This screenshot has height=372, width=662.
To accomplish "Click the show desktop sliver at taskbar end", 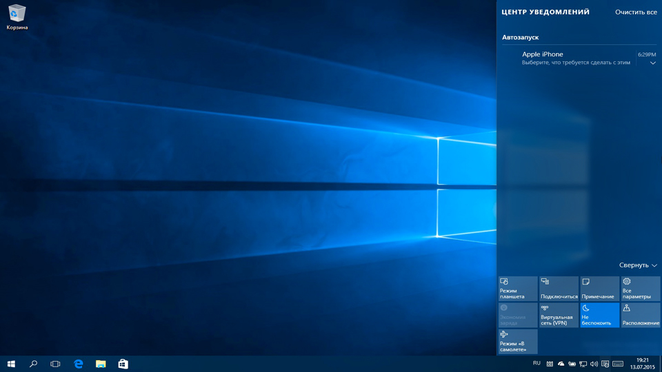I will click(x=661, y=364).
